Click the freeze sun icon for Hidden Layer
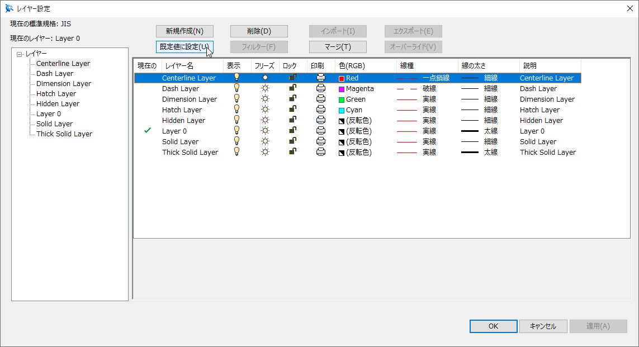 click(x=265, y=120)
